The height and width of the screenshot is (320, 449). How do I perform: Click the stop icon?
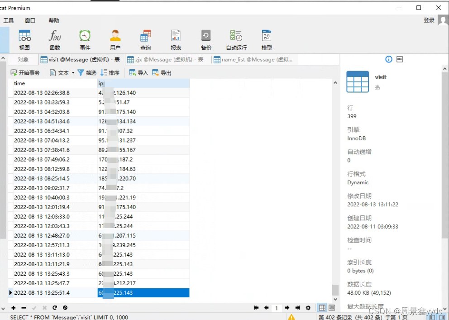point(65,308)
